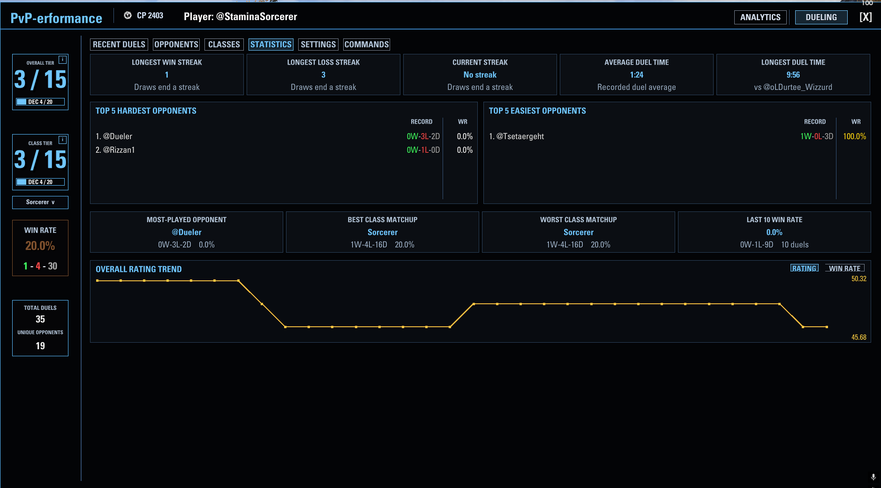Click the CP champion points icon
Viewport: 881px width, 488px height.
point(128,15)
